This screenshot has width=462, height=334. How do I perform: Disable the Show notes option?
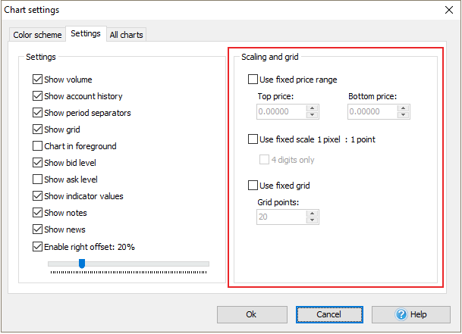[x=38, y=213]
